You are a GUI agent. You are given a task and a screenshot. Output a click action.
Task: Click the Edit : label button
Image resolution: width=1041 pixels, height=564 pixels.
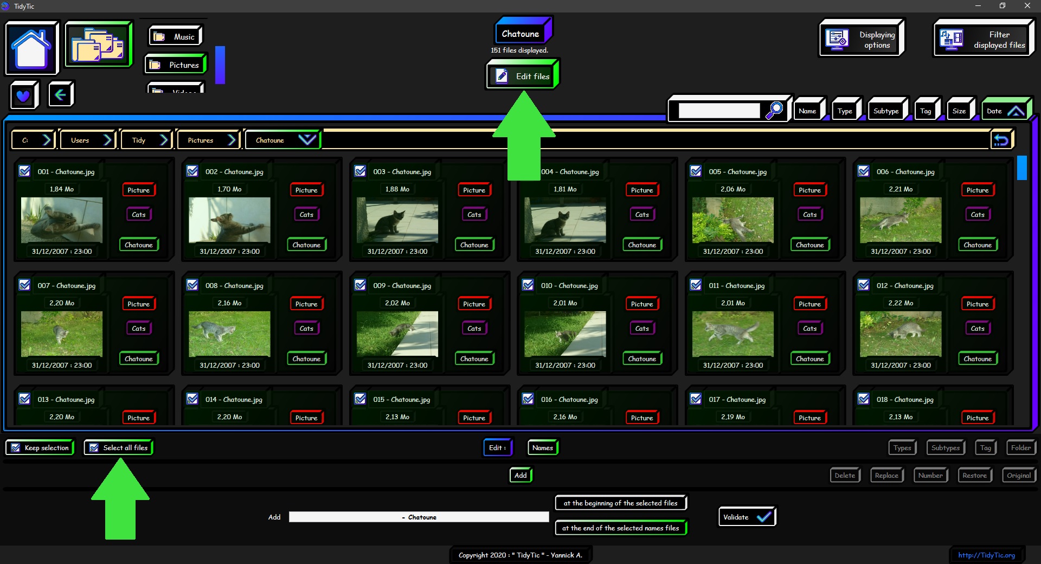tap(497, 447)
